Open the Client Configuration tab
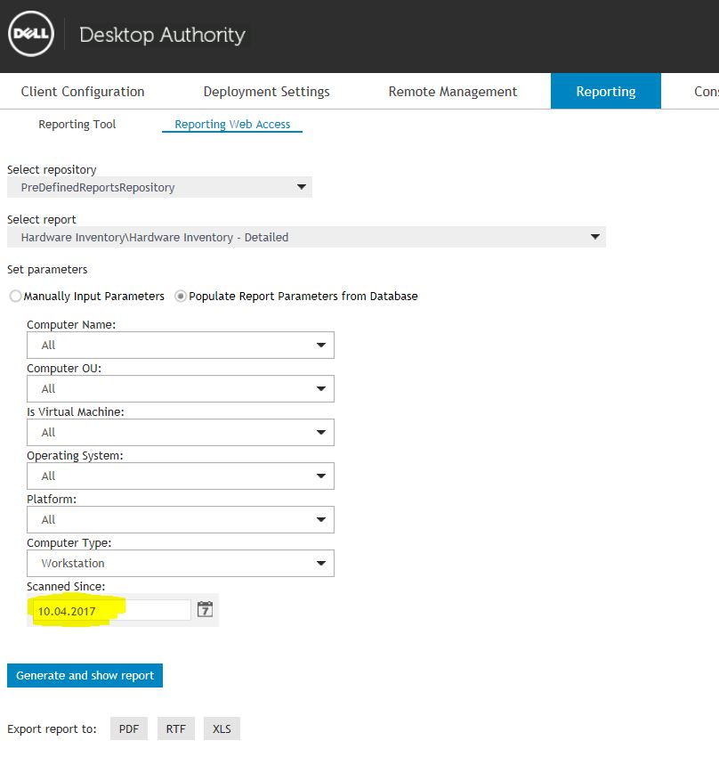 pos(83,92)
